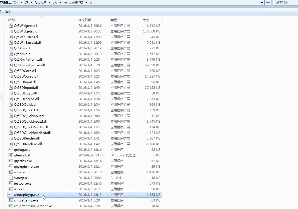298x209 pixels.
Task: Select the Qt53DInputd.dll file name
Action: click(x=26, y=88)
